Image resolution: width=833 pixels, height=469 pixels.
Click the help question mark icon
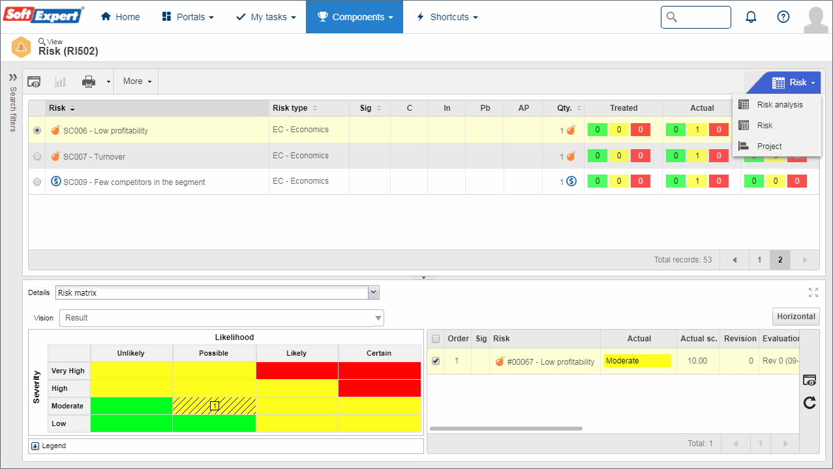click(x=783, y=17)
